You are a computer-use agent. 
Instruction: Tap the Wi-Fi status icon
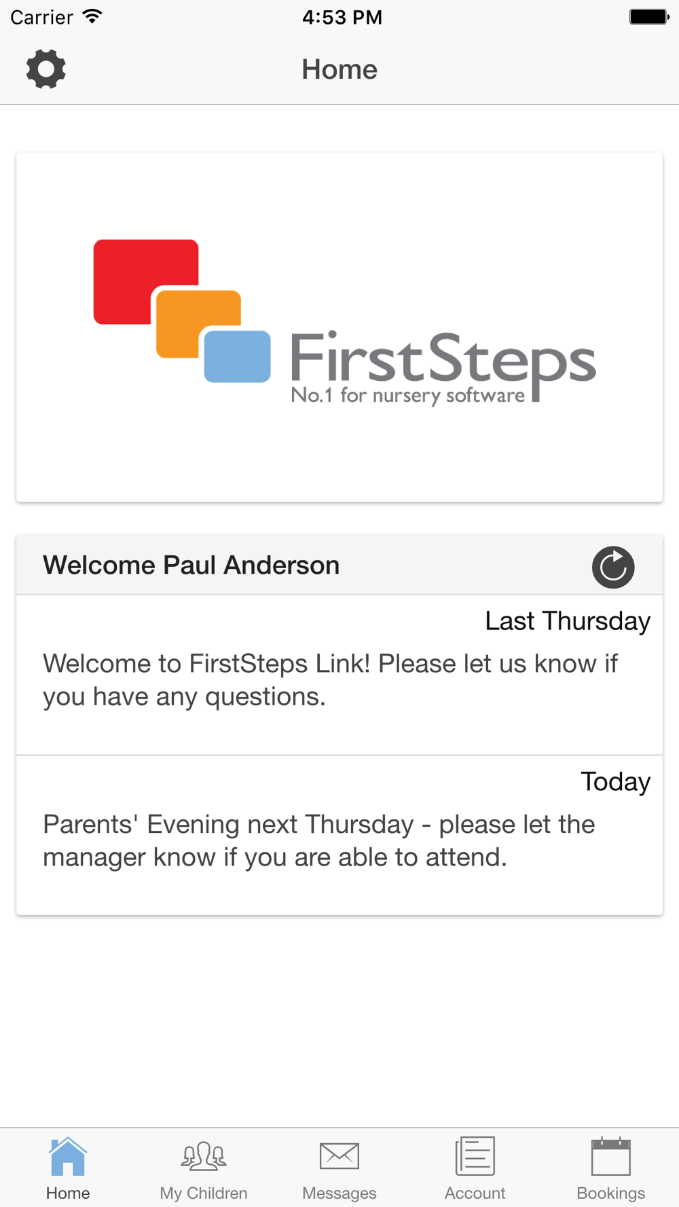(92, 17)
